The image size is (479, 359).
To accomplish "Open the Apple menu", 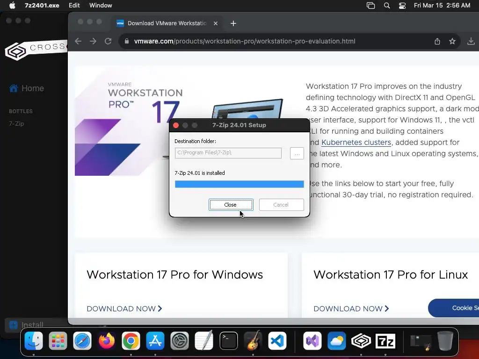I will click(13, 5).
